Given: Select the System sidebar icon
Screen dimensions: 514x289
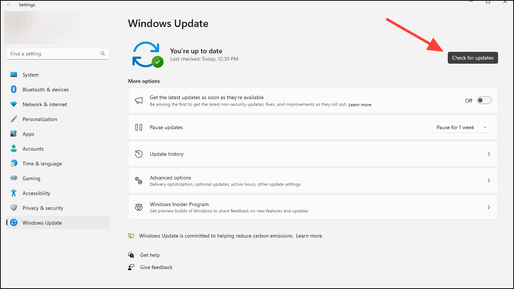Looking at the screenshot, I should 13,74.
